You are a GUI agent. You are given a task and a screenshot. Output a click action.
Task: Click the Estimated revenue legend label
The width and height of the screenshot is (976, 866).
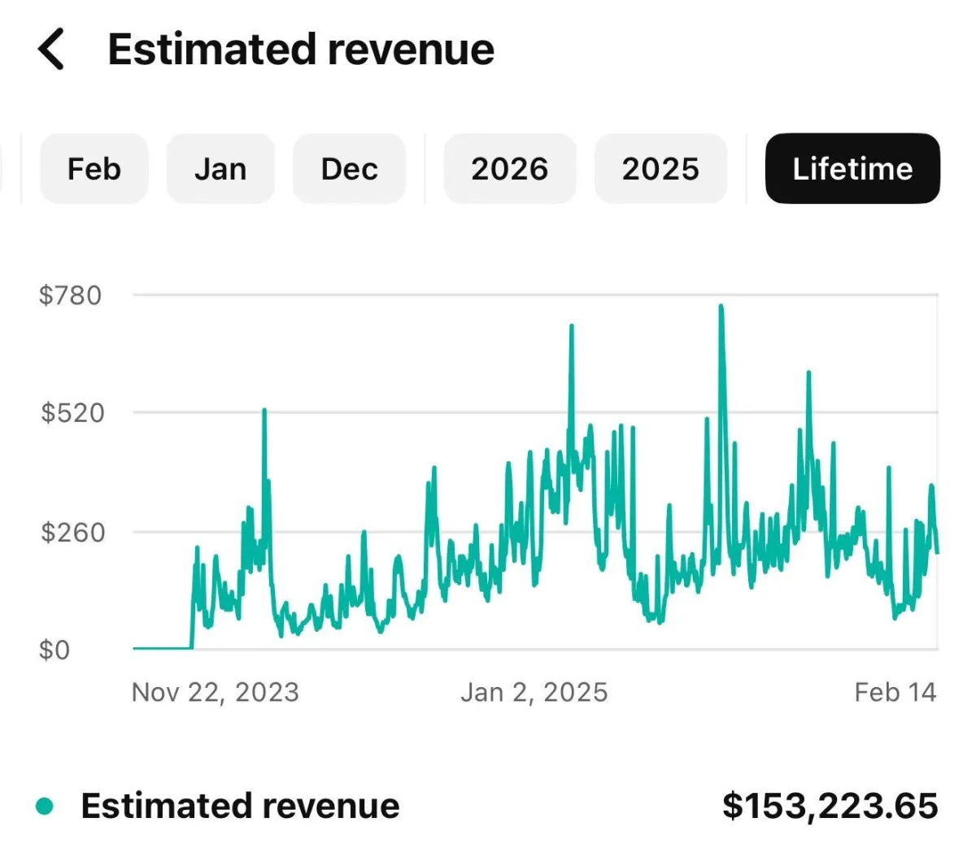(x=240, y=806)
